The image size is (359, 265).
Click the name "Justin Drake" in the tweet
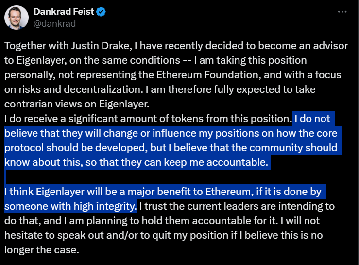point(100,46)
